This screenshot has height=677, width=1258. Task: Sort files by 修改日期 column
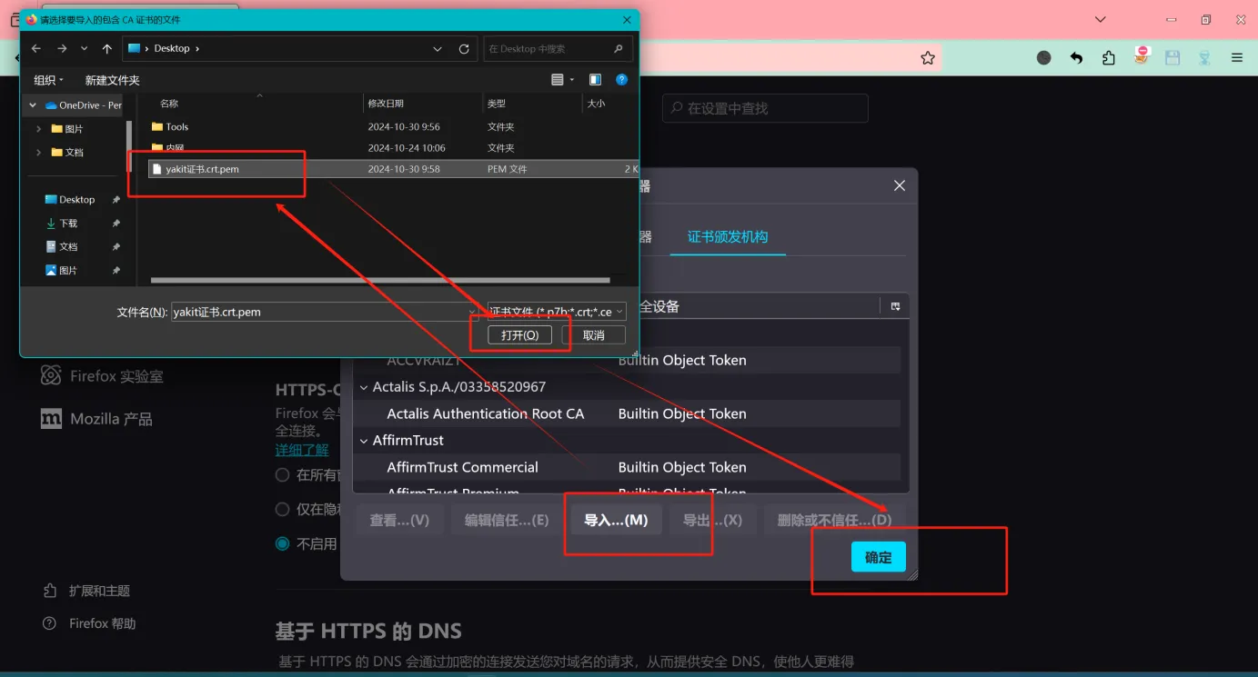click(386, 104)
